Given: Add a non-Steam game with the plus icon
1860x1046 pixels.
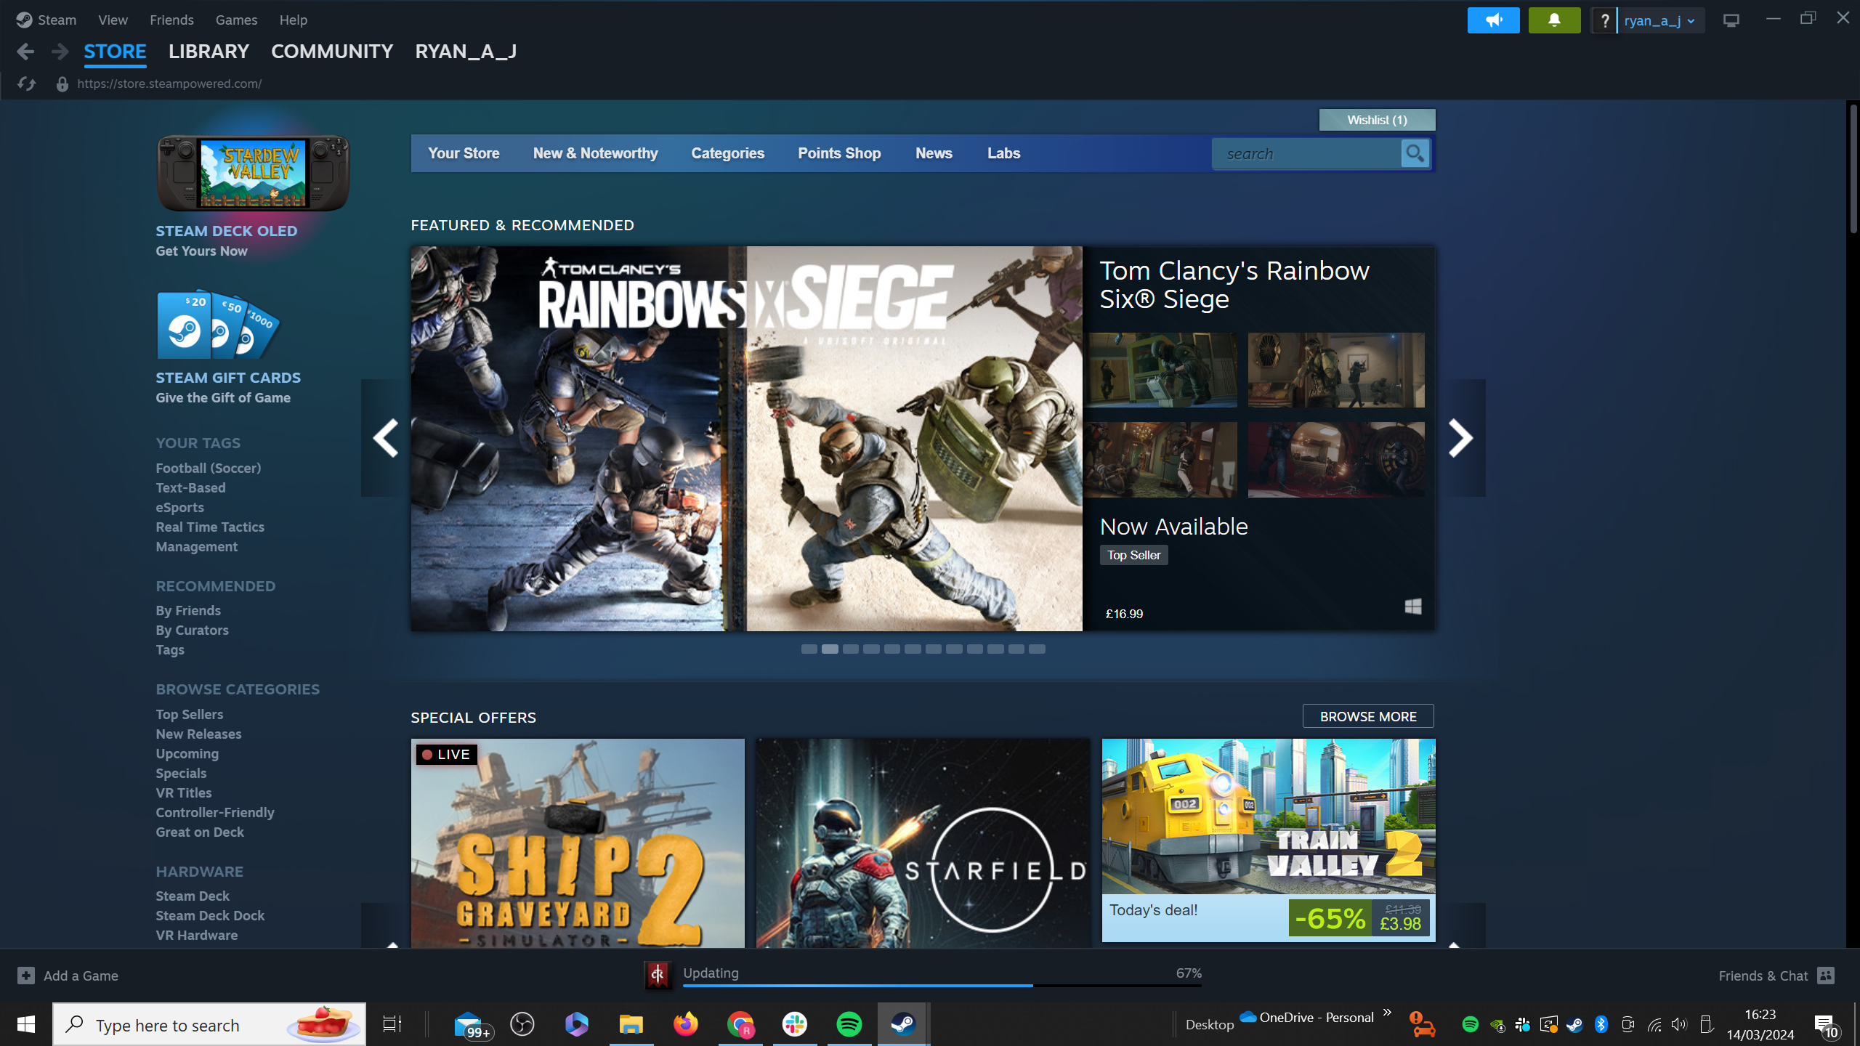Looking at the screenshot, I should coord(27,976).
